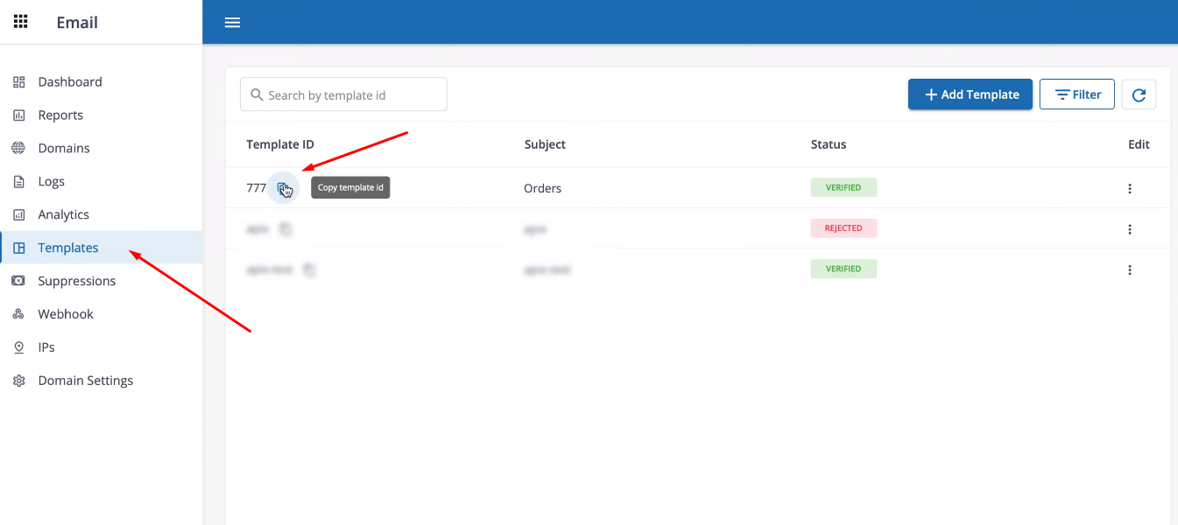Open edit menu for third row template
This screenshot has height=525, width=1178.
tap(1130, 270)
